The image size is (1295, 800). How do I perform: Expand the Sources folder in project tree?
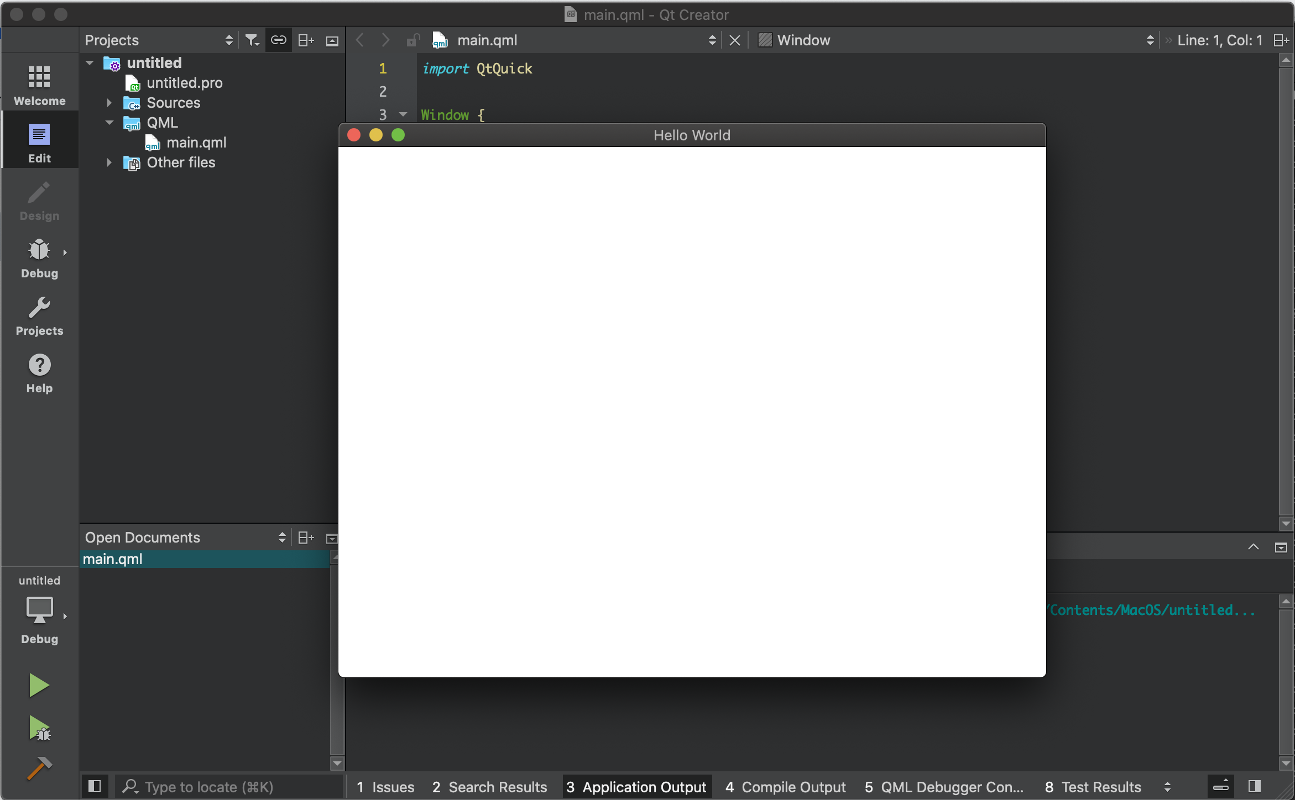pyautogui.click(x=110, y=103)
